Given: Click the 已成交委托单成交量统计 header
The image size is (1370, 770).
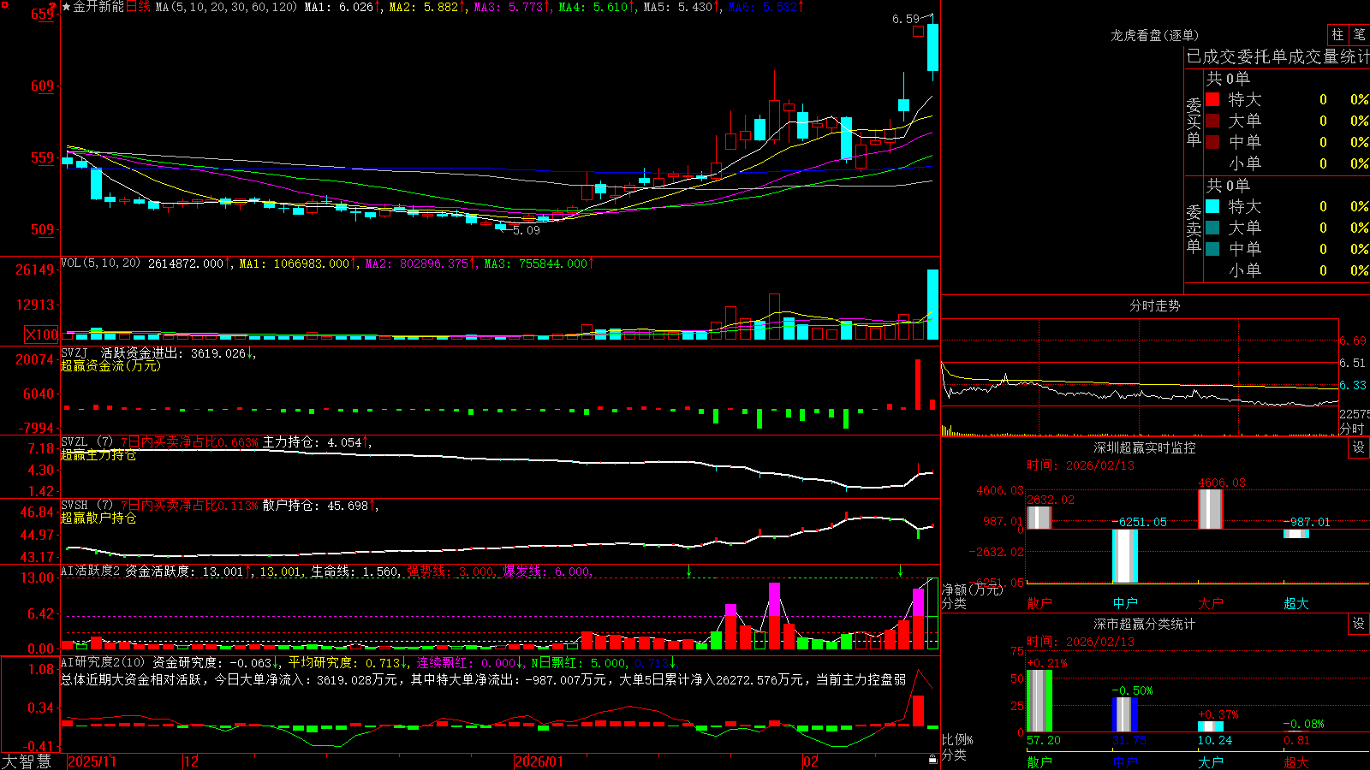Looking at the screenshot, I should coord(1278,56).
